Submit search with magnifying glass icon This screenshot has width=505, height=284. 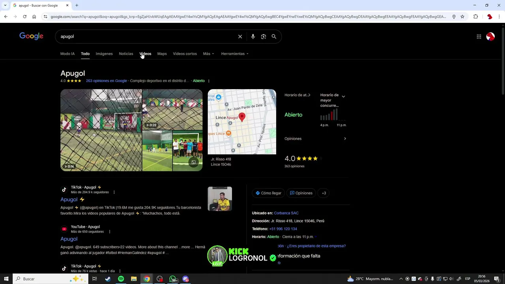coord(274,36)
